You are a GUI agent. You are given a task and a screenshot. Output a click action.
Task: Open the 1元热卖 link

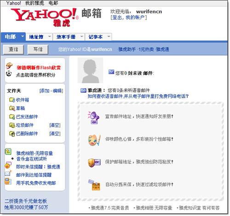point(146,49)
